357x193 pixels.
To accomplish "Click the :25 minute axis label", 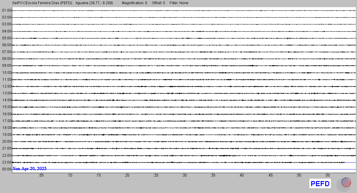I will [x=156, y=176].
